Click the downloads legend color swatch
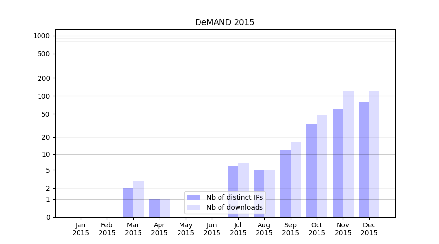The image size is (439, 244). 194,207
